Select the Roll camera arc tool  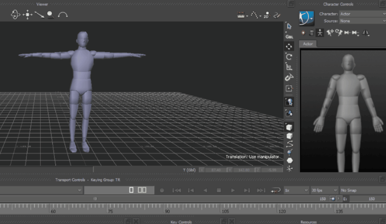(x=63, y=15)
